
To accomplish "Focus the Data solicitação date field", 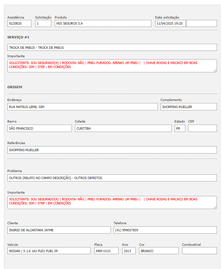I will (x=170, y=24).
